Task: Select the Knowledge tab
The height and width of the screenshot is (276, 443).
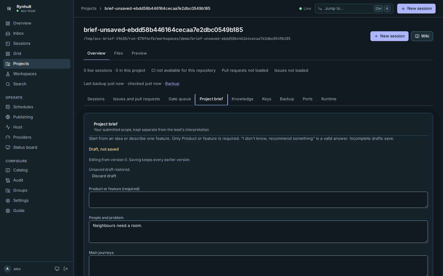Action: (x=242, y=99)
